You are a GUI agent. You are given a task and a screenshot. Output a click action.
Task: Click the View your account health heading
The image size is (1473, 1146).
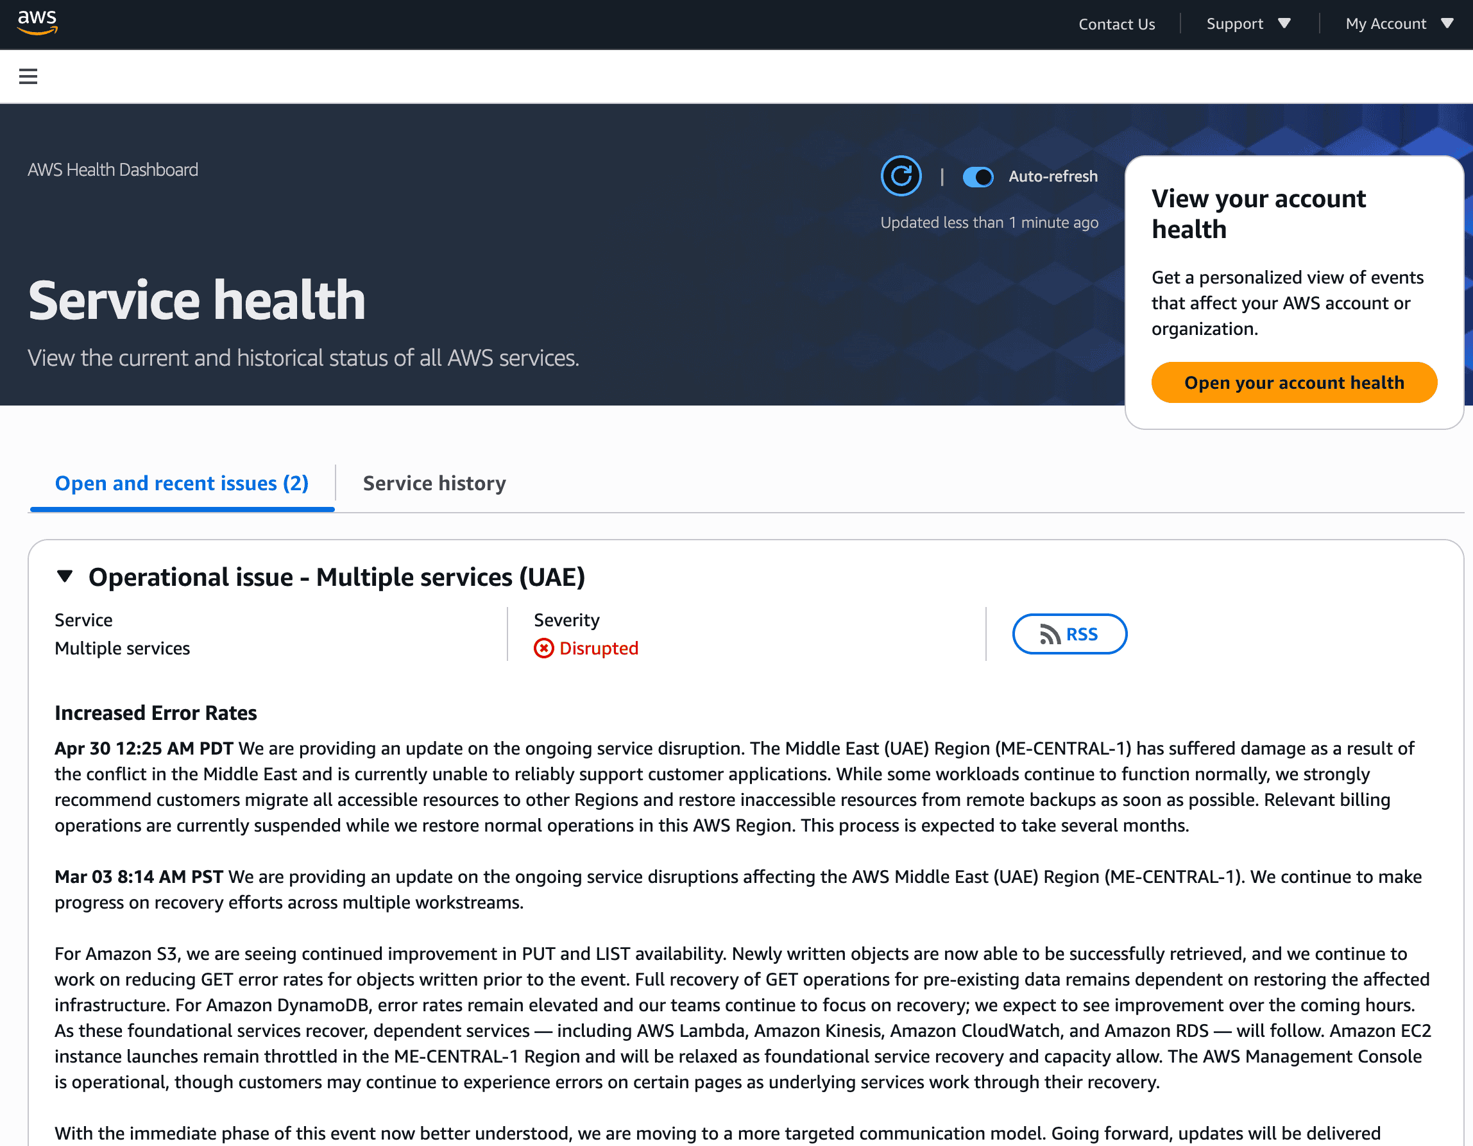(x=1259, y=214)
